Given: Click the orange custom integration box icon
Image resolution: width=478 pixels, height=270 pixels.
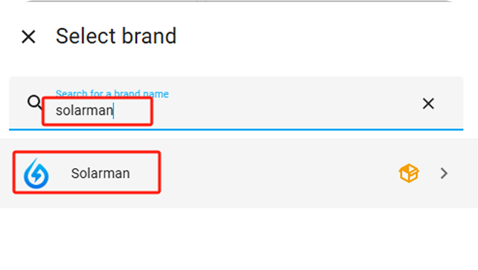Looking at the screenshot, I should [409, 173].
